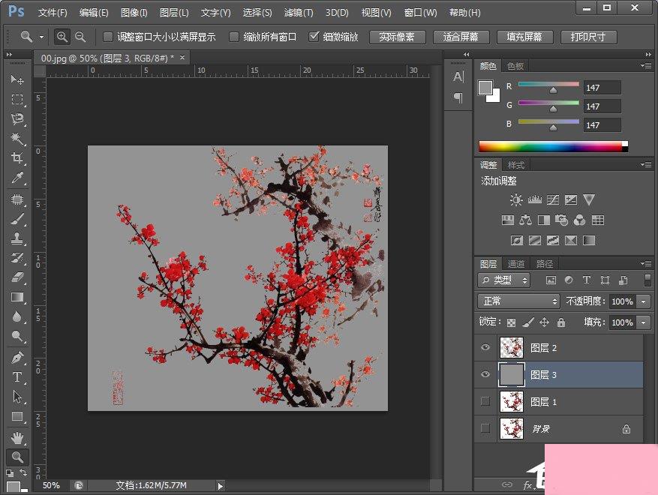Select the Lasso tool
Viewport: 658px width, 495px height.
17,119
